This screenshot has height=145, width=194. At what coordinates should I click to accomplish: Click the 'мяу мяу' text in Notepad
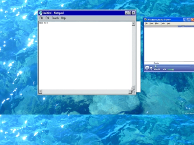pyautogui.click(x=43, y=23)
